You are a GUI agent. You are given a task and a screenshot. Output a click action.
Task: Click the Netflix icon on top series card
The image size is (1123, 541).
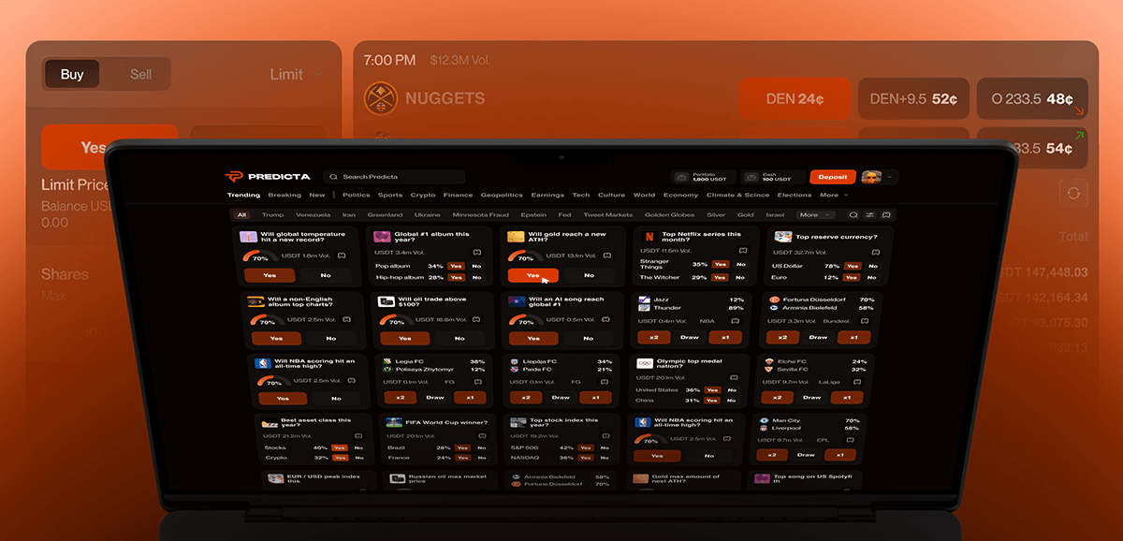[649, 238]
